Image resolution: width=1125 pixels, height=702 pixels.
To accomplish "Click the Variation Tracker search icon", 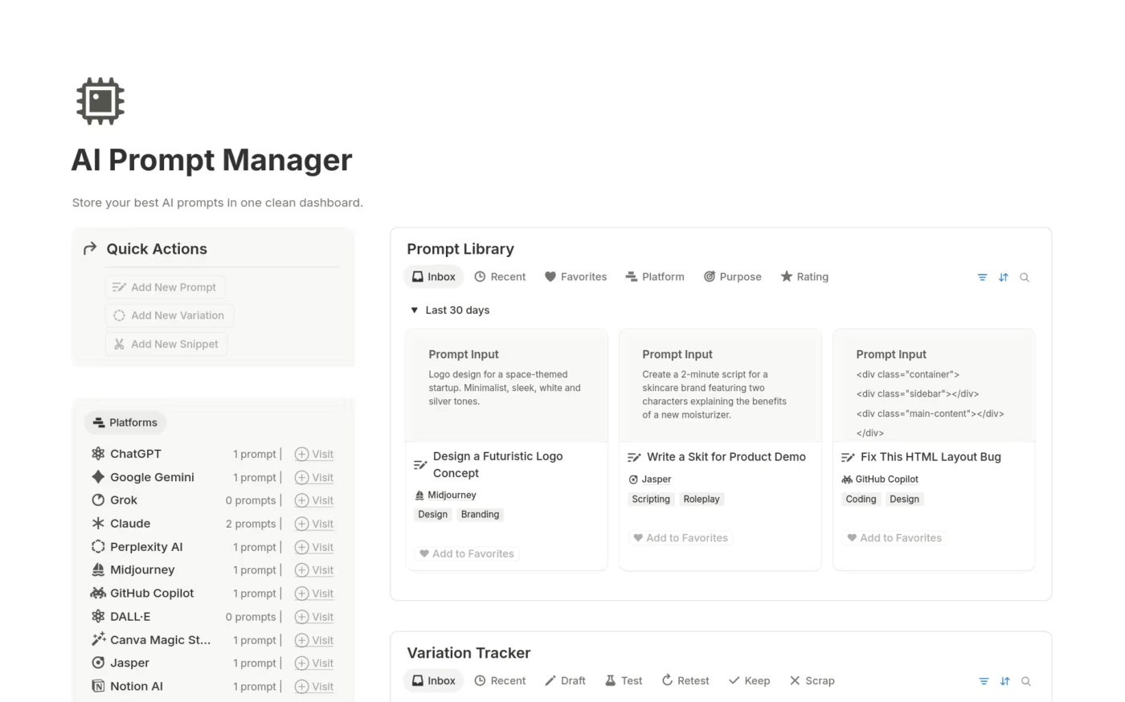I will pyautogui.click(x=1026, y=681).
